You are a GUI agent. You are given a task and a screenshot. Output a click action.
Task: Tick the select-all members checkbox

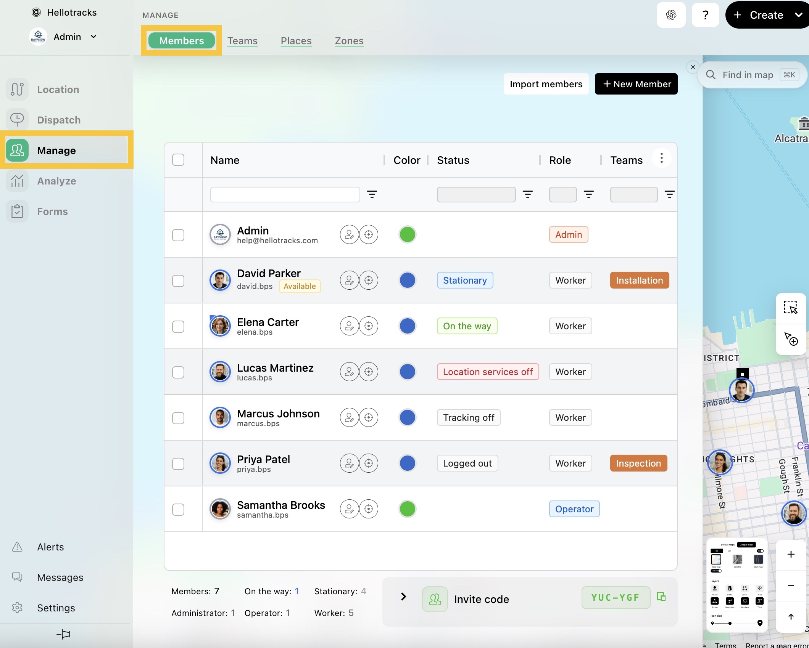tap(178, 160)
